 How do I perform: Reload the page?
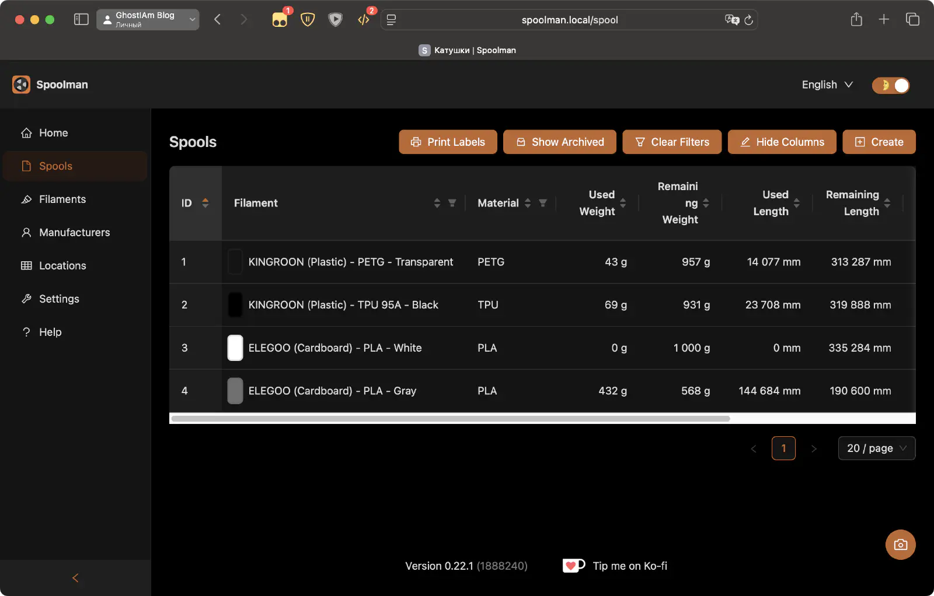(749, 20)
